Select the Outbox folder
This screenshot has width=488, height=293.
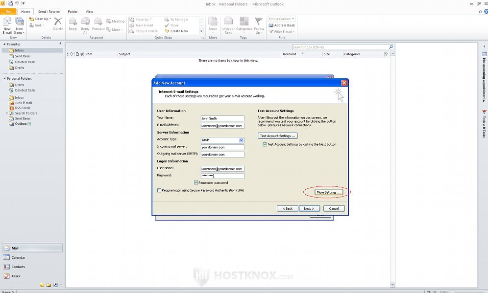(x=21, y=124)
